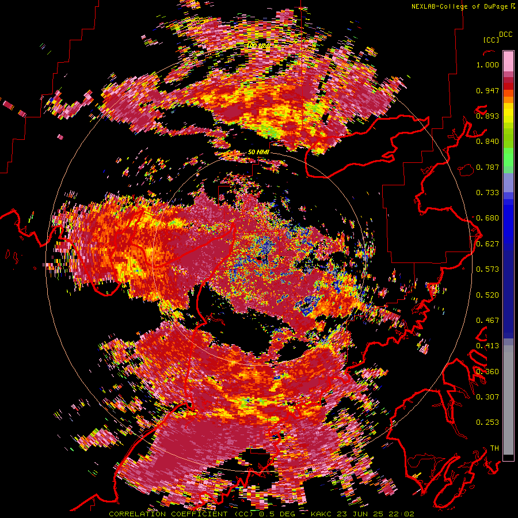Click the 0.733 legend value
The width and height of the screenshot is (518, 518).
coord(487,193)
